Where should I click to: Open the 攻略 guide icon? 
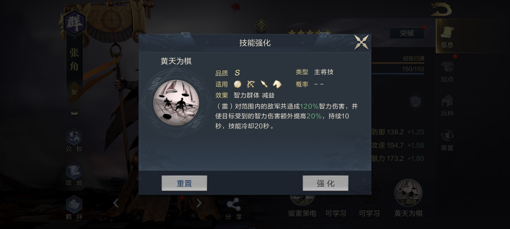pyautogui.click(x=74, y=174)
